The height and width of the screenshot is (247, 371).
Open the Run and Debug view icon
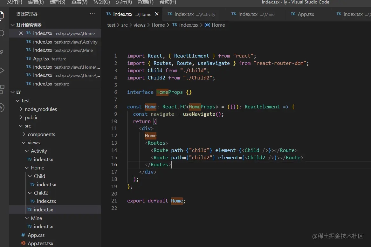tap(2, 70)
